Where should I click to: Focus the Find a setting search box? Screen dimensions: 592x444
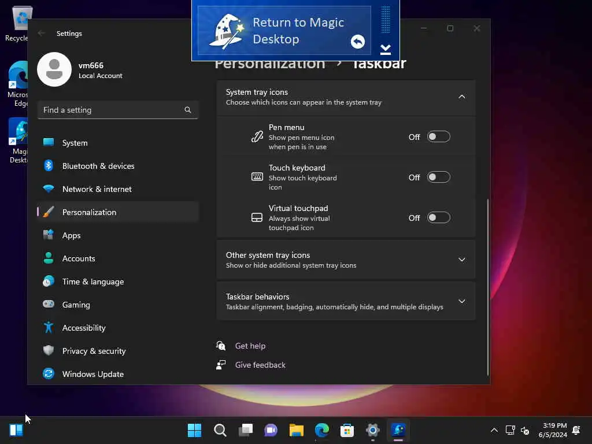[x=118, y=110]
